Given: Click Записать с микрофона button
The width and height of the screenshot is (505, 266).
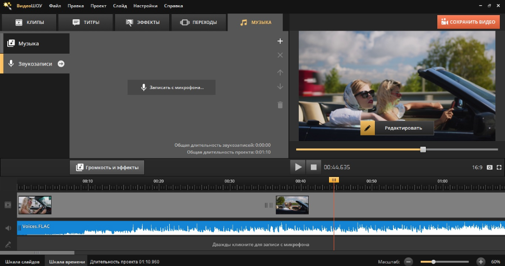Looking at the screenshot, I should 171,87.
